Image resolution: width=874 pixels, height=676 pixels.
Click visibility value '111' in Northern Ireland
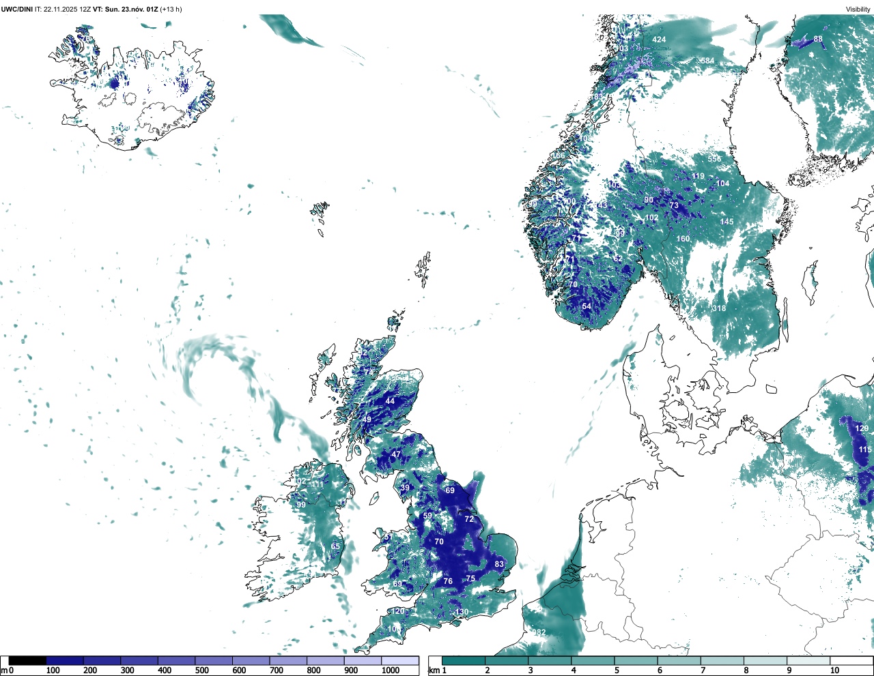(x=318, y=484)
